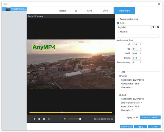Select the Text watermark radio button
The image size is (164, 132).
(x=118, y=23)
